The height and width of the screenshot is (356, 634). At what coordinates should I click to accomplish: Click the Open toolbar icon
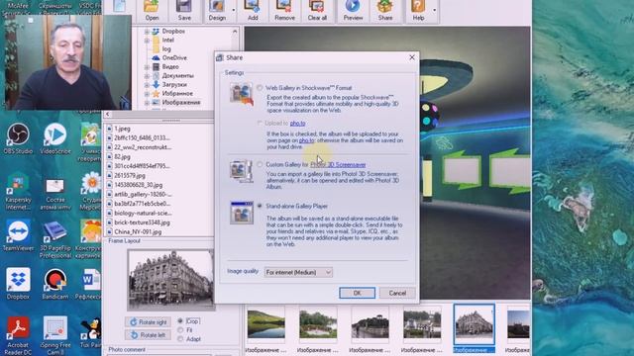pyautogui.click(x=152, y=11)
